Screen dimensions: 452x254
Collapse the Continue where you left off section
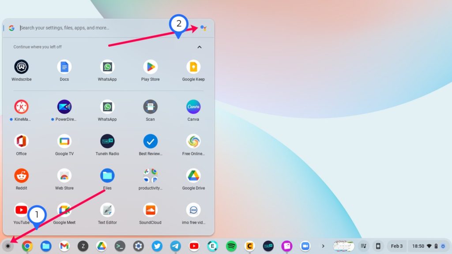pos(200,47)
